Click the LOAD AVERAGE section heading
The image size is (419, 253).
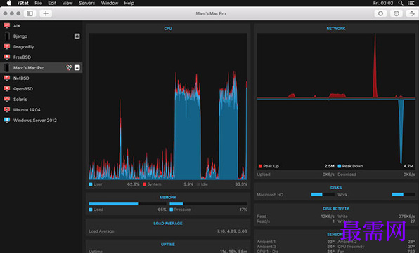pos(168,223)
